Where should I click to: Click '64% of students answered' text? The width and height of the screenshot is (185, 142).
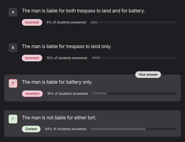pyautogui.click(x=66, y=129)
